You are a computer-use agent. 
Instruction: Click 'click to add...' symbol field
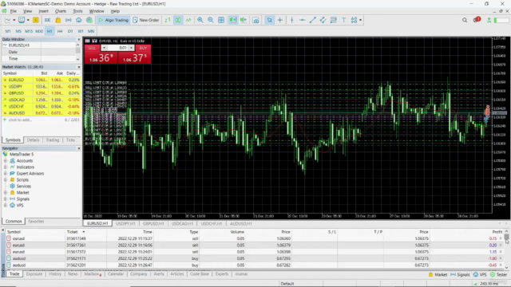point(20,120)
